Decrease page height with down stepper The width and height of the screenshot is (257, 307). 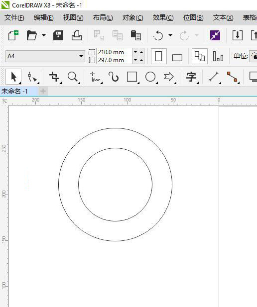tap(135, 60)
